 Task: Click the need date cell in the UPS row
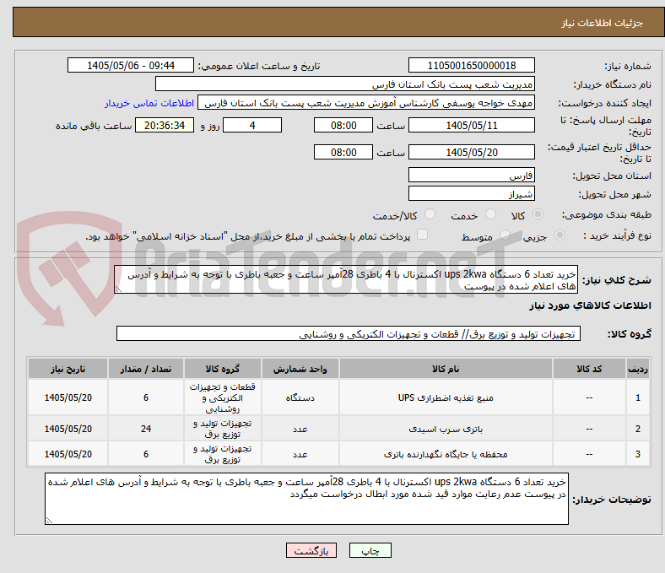68,397
